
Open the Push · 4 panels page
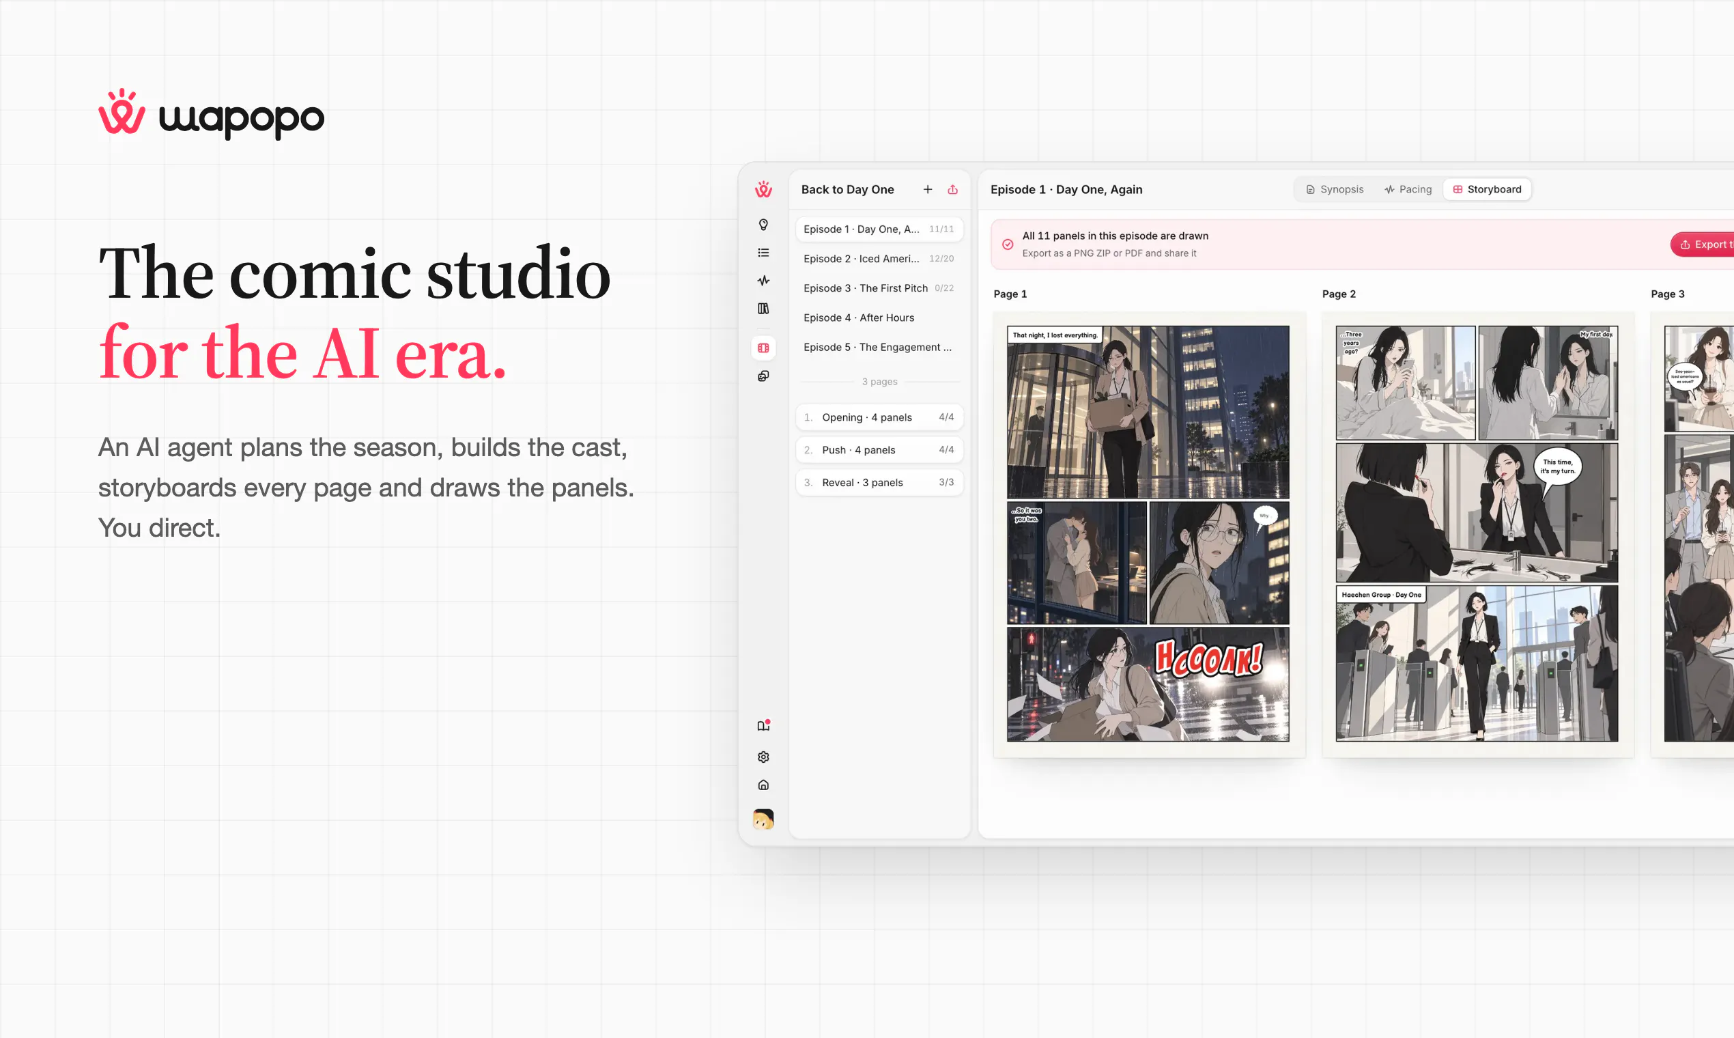click(x=879, y=450)
